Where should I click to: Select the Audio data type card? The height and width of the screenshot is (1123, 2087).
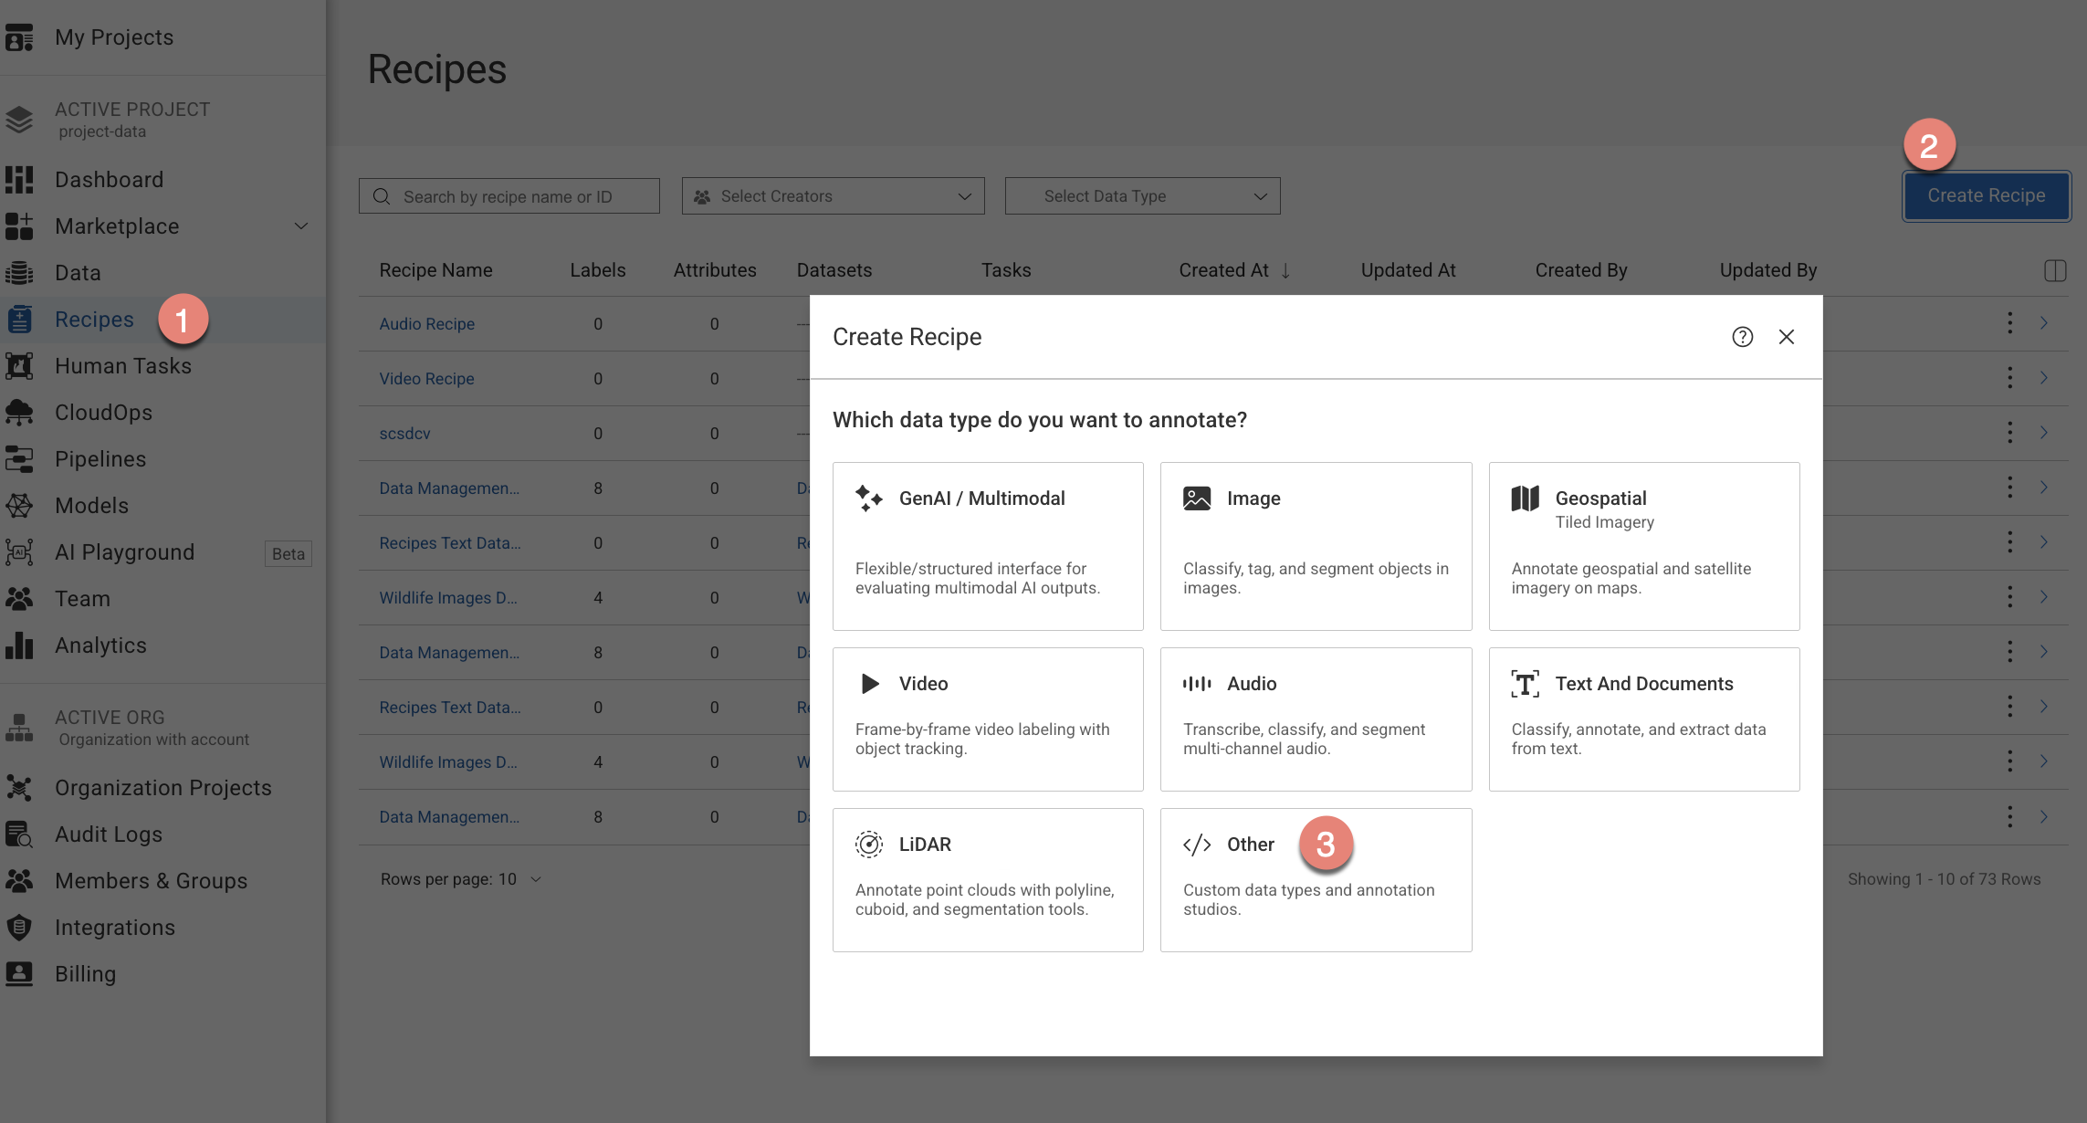tap(1316, 719)
